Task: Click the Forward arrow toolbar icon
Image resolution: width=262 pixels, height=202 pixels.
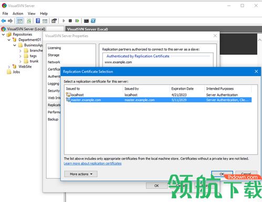Action: (10, 21)
